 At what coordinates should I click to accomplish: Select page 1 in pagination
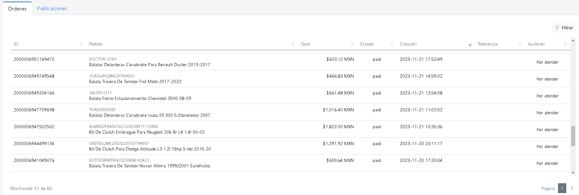point(562,188)
